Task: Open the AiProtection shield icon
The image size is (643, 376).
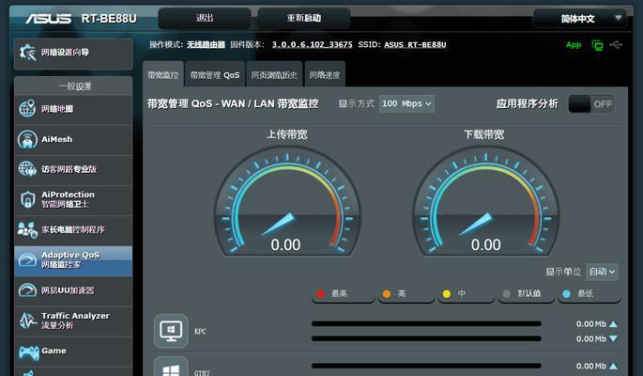Action: (x=27, y=199)
